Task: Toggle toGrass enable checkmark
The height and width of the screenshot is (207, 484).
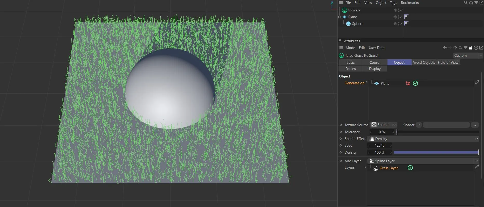Action: click(x=401, y=10)
